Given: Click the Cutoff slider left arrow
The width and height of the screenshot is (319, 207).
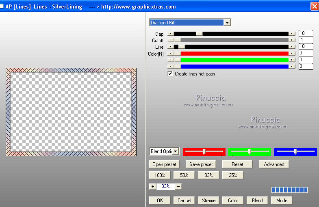Looking at the screenshot, I should click(171, 40).
